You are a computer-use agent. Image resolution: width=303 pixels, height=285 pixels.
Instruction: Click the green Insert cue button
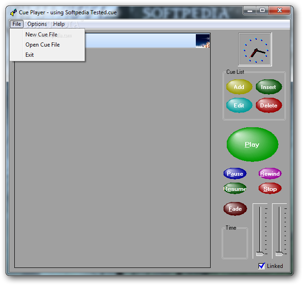point(269,87)
